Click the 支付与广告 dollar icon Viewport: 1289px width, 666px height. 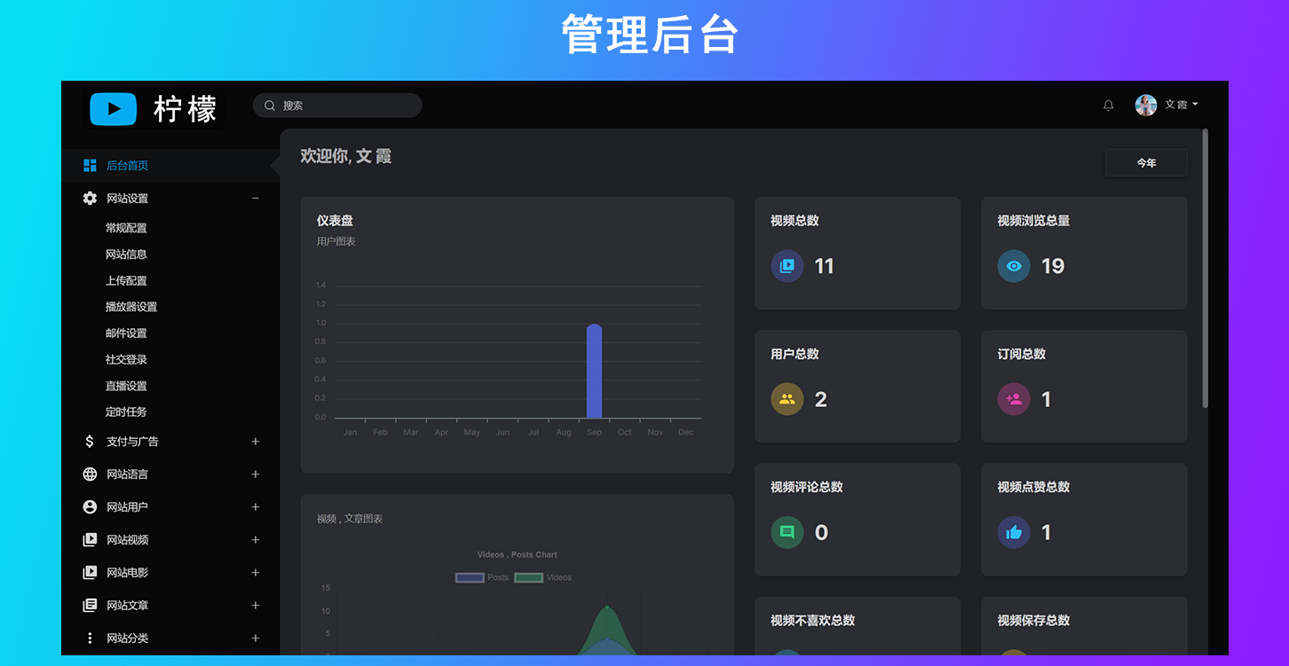pyautogui.click(x=90, y=442)
